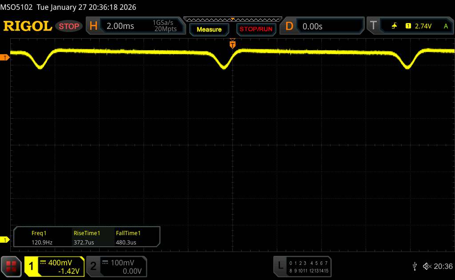Click the trigger T label icon
This screenshot has height=280, width=455.
click(x=373, y=26)
